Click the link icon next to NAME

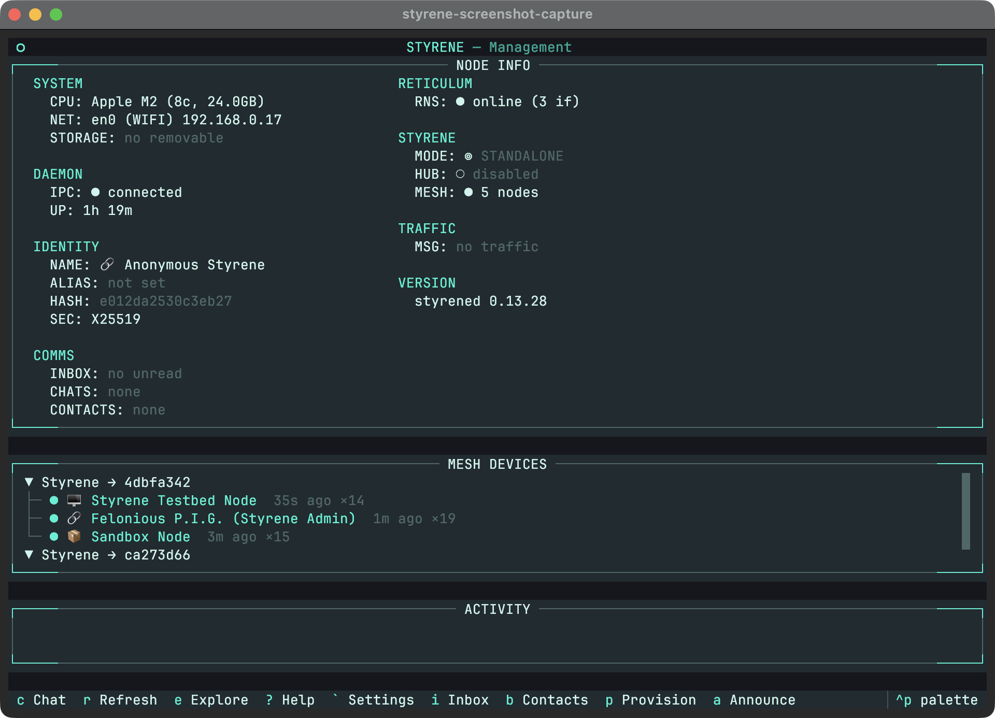[107, 264]
